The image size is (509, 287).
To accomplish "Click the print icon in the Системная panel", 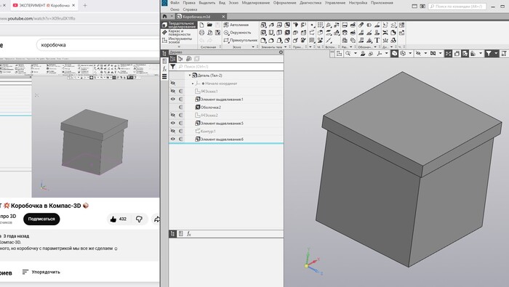I will [202, 33].
